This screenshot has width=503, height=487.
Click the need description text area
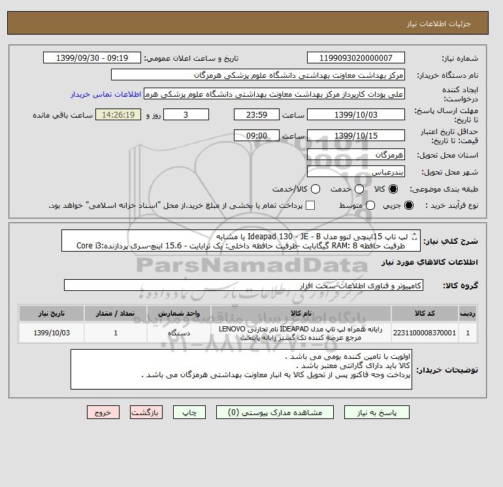click(241, 241)
